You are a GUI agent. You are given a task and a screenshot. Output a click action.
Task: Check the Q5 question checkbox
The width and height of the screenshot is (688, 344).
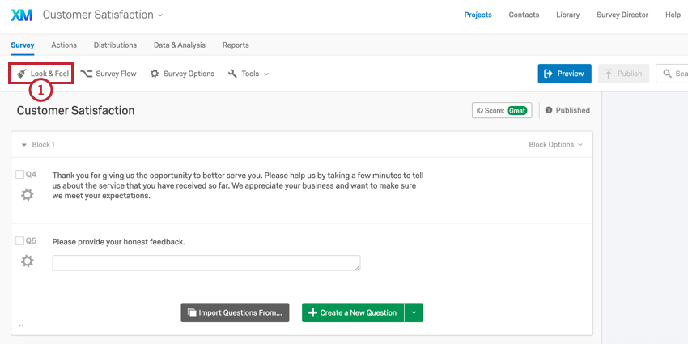19,241
